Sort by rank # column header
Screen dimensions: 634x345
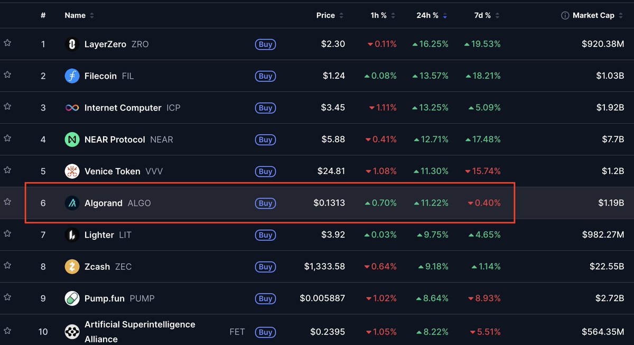[43, 15]
